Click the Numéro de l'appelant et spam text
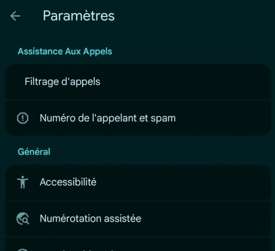 [108, 118]
